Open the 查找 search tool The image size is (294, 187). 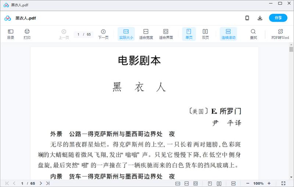point(253,34)
